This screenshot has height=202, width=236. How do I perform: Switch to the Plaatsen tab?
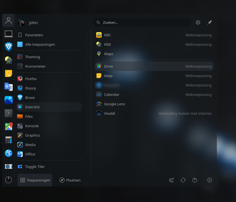coord(70,180)
